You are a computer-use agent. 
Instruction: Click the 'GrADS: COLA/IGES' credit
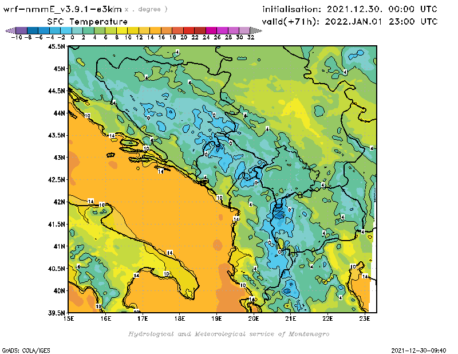coord(26,351)
